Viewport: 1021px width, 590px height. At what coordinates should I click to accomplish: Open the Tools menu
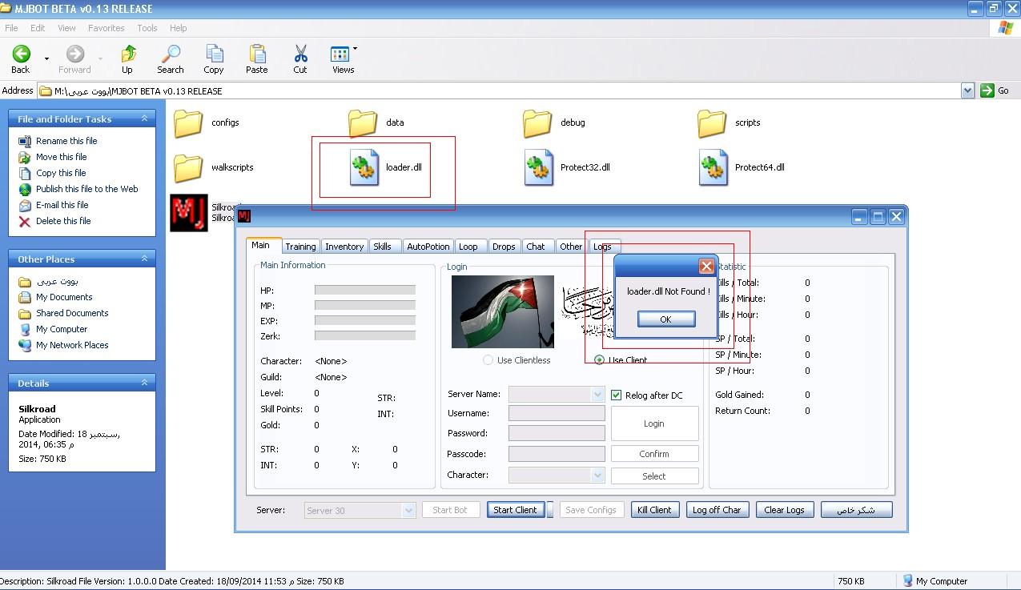coord(147,28)
